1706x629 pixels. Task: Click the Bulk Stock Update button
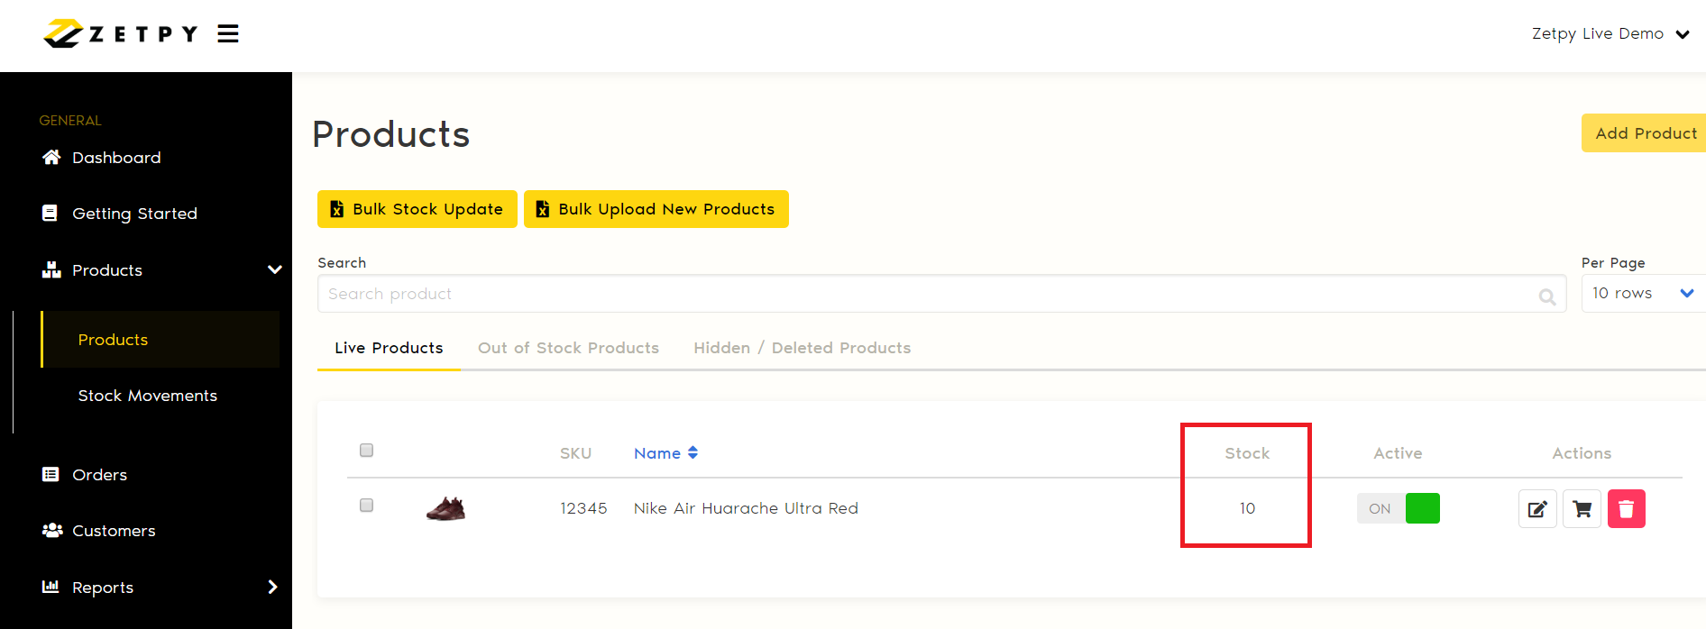tap(417, 209)
